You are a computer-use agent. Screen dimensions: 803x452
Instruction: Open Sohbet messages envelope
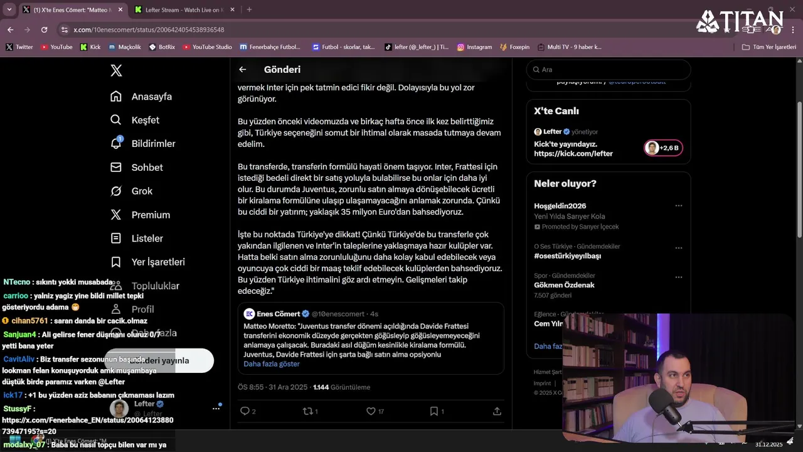tap(137, 168)
